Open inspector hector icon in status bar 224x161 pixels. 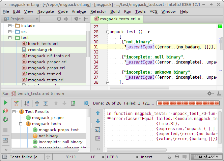tap(177, 157)
